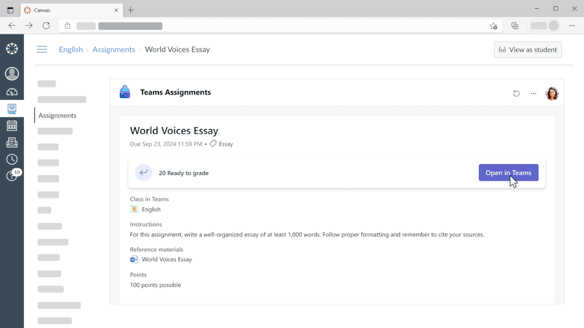Click the 20 Ready to grade text
Viewport: 584px width, 328px height.
[184, 173]
